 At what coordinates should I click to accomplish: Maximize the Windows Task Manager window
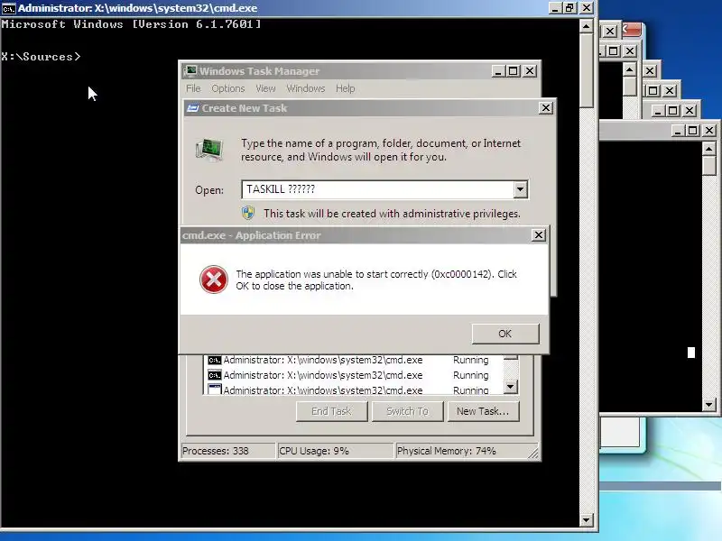[514, 71]
